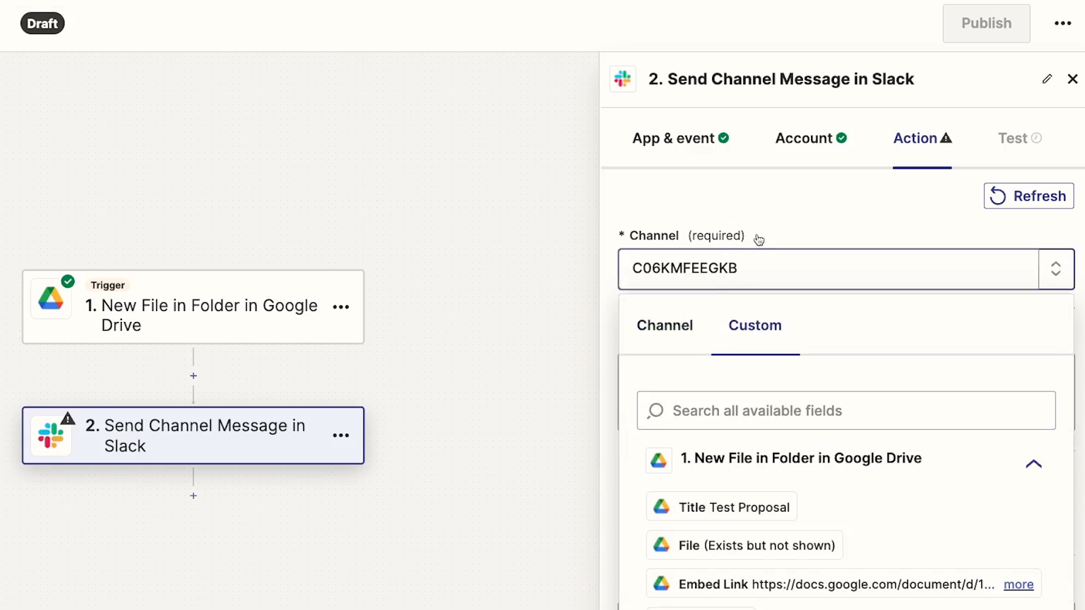Click the clock icon on Test tab
This screenshot has width=1085, height=610.
pos(1036,138)
